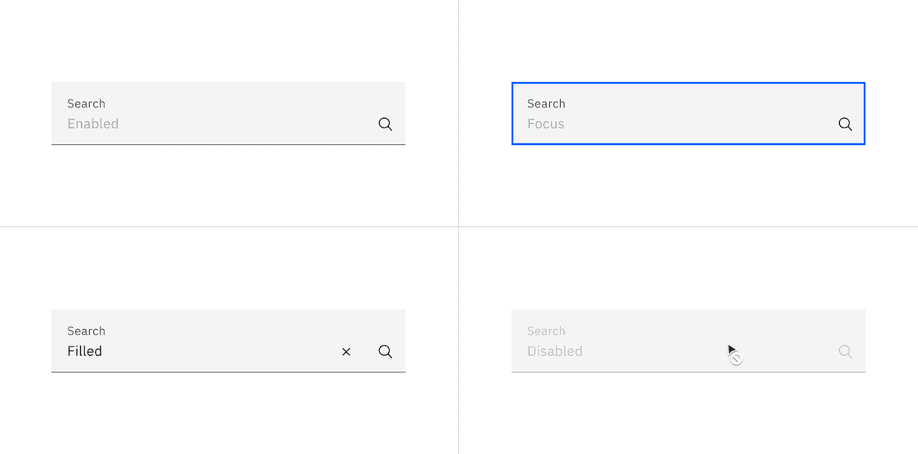Screen dimensions: 918x454
Task: Click the greyed magnifier icon in the Disabled field
Action: (845, 351)
